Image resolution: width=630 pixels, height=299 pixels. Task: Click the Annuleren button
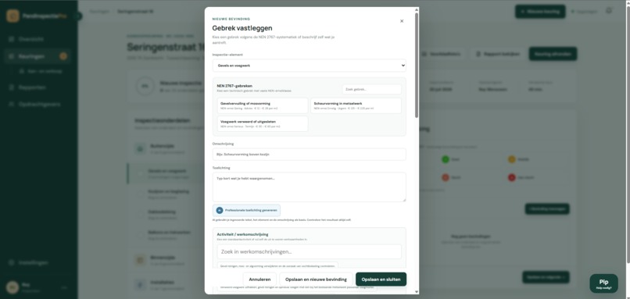(x=260, y=279)
